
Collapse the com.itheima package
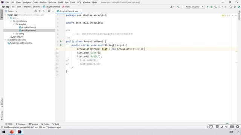tap(11, 21)
